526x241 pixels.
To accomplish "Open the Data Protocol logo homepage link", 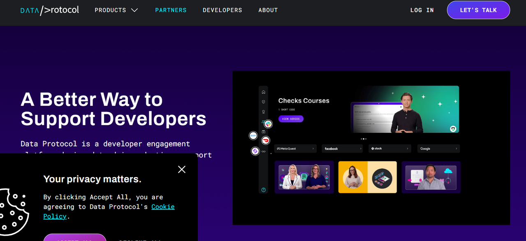I will (x=50, y=10).
